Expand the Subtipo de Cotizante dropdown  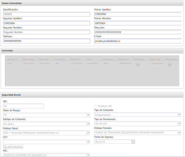pyautogui.click(x=88, y=124)
